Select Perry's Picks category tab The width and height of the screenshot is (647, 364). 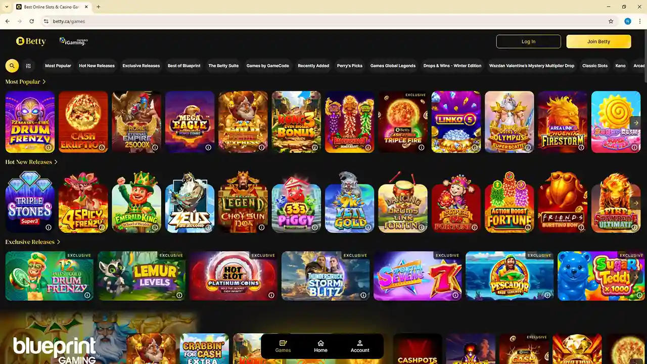[x=350, y=66]
